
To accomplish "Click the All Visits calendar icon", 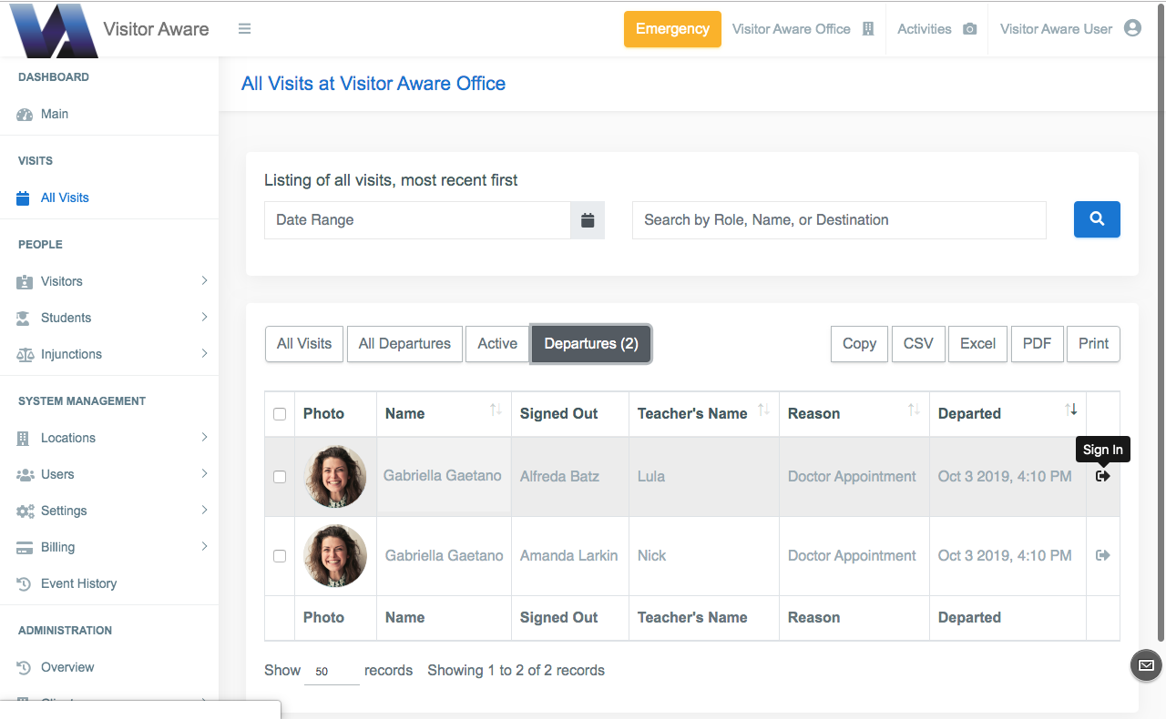I will [24, 198].
